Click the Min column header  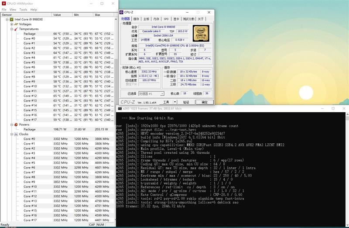[83, 15]
